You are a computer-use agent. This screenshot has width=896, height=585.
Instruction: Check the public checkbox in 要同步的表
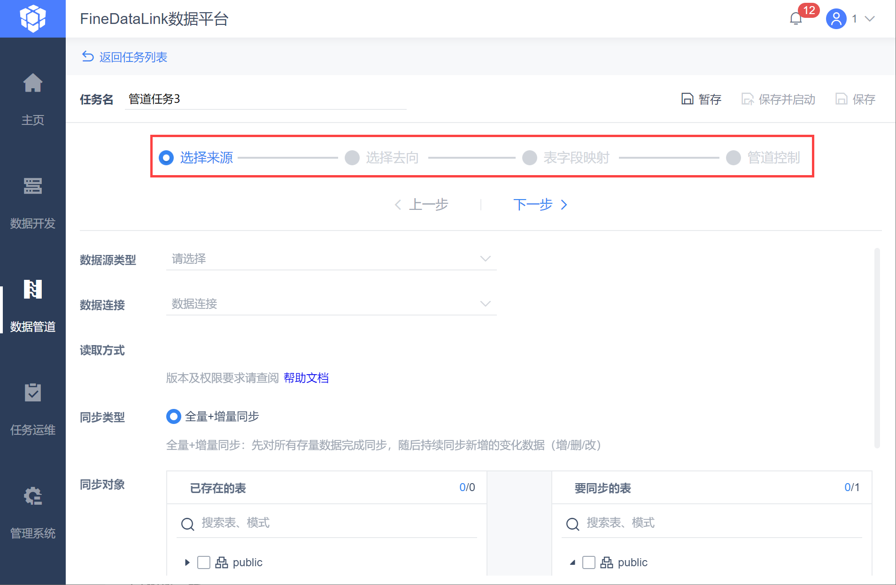coord(589,562)
